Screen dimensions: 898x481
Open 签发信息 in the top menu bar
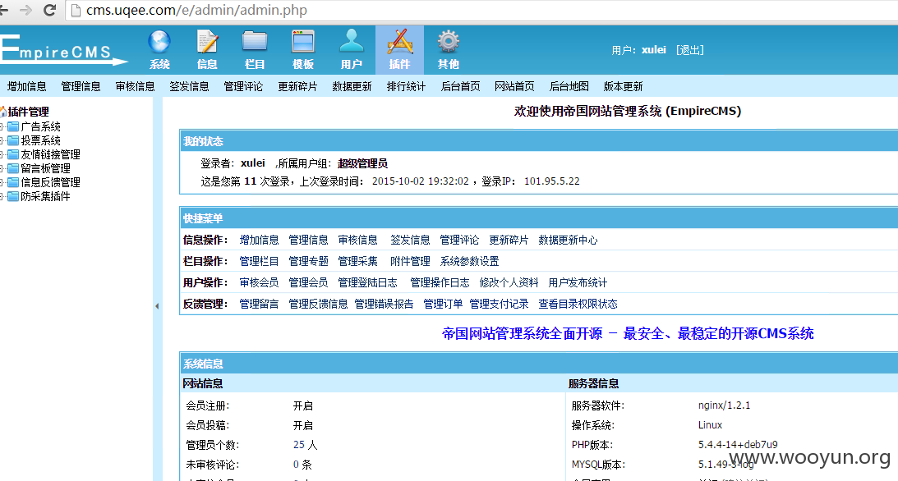click(189, 86)
